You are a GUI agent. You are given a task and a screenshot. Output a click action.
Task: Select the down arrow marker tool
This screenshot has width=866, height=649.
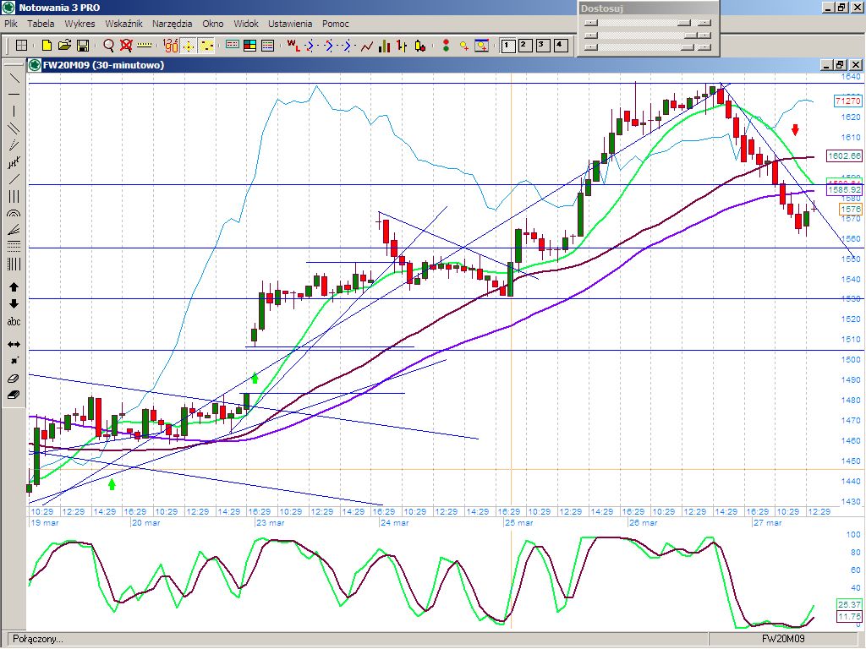[14, 304]
